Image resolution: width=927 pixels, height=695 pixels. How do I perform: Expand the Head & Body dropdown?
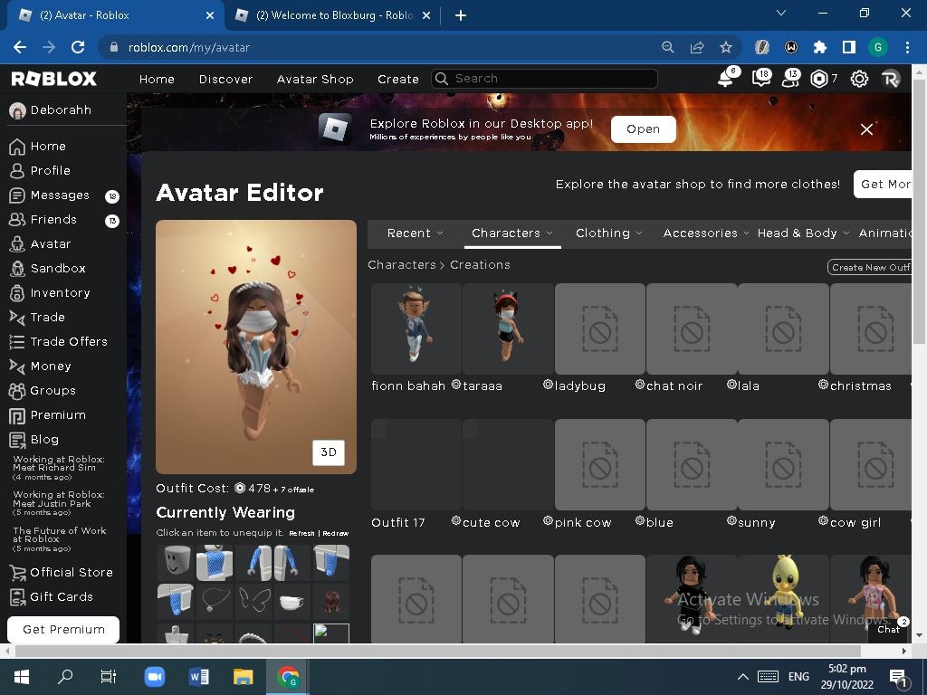802,233
